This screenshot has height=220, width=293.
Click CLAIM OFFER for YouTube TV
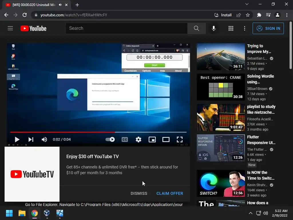pyautogui.click(x=170, y=193)
